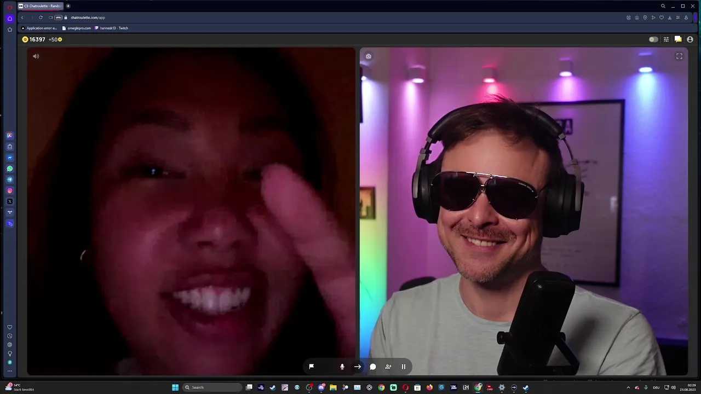Open Opera easy setup lines icon
Screen dimensions: 701x394
click(x=678, y=18)
